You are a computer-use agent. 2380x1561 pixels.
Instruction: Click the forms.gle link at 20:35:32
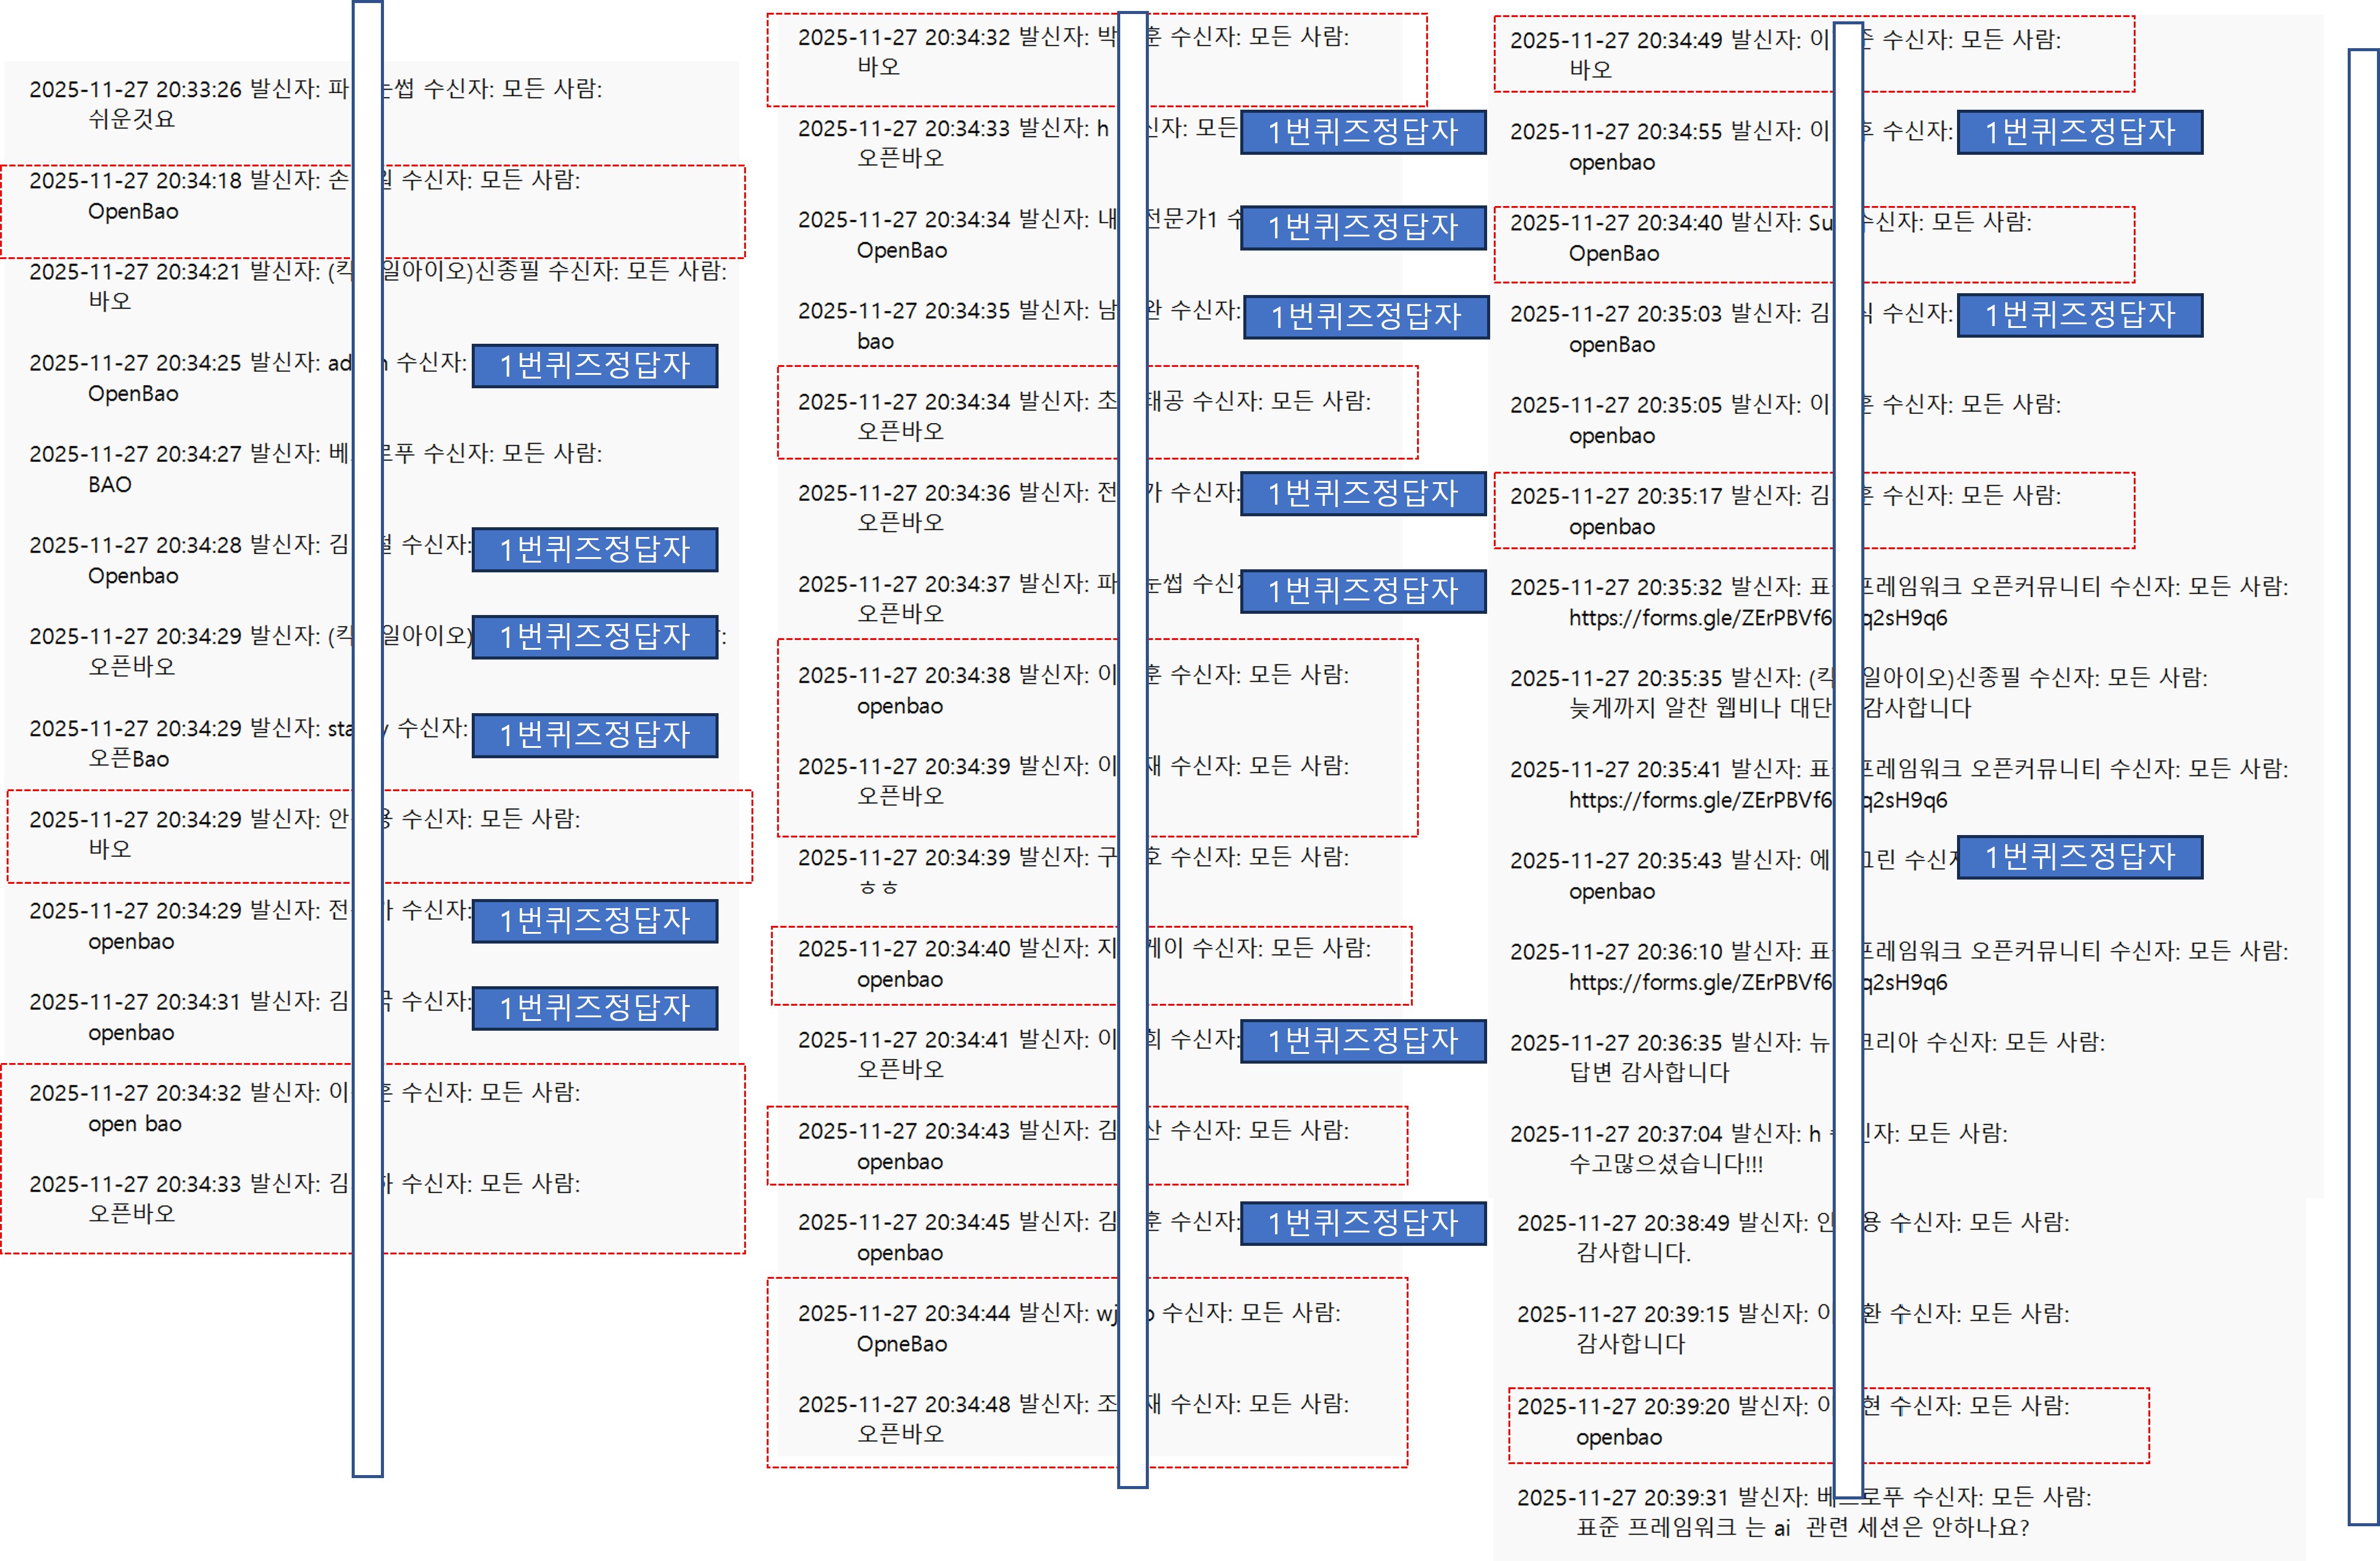pyautogui.click(x=1699, y=618)
